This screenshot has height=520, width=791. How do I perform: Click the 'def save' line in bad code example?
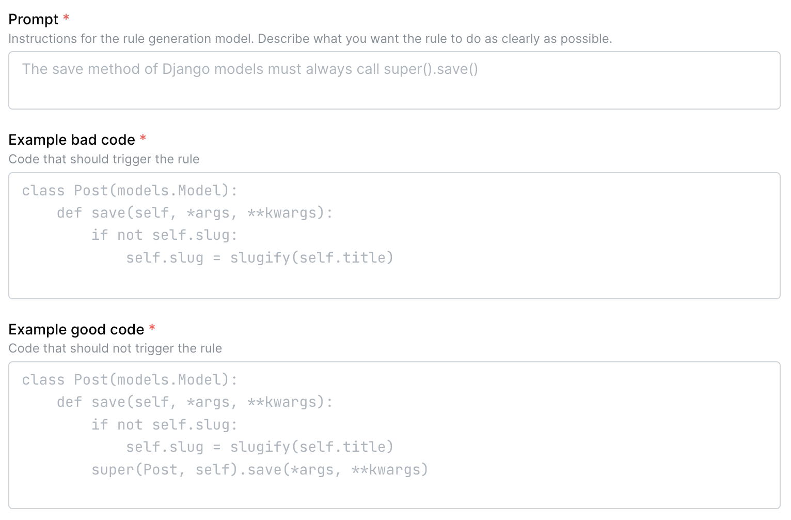point(195,212)
